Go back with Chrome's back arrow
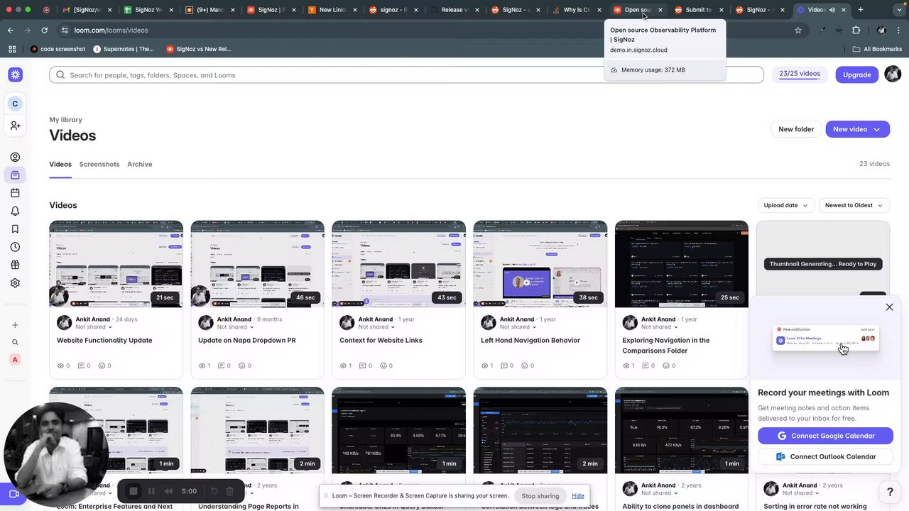Viewport: 909px width, 511px height. [x=10, y=31]
